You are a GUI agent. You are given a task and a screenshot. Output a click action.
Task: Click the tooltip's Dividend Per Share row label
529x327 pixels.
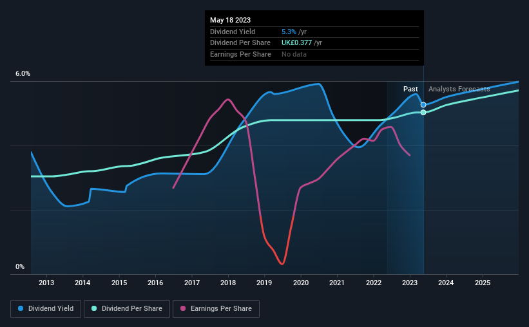[x=240, y=43]
